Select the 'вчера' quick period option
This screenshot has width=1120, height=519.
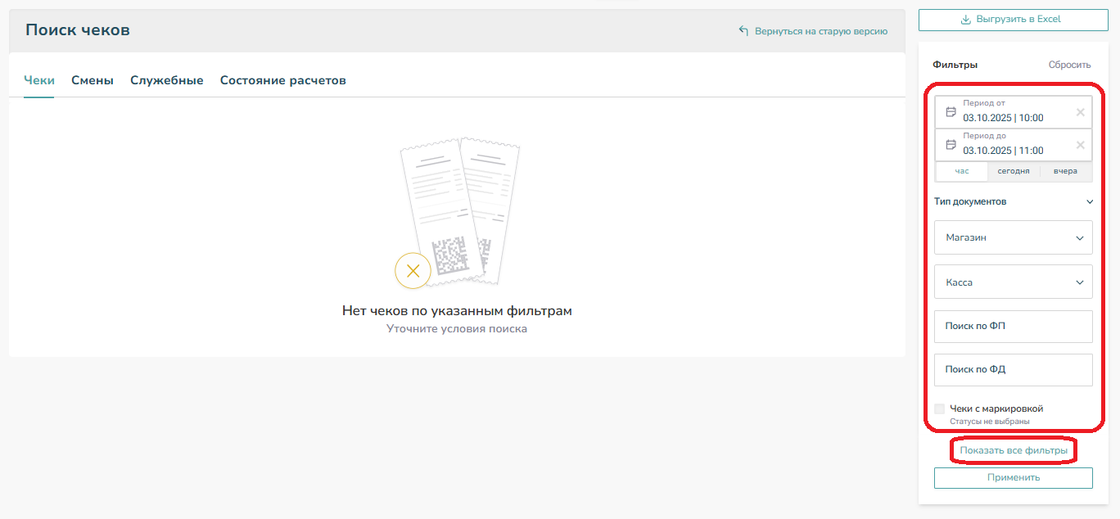point(1065,171)
